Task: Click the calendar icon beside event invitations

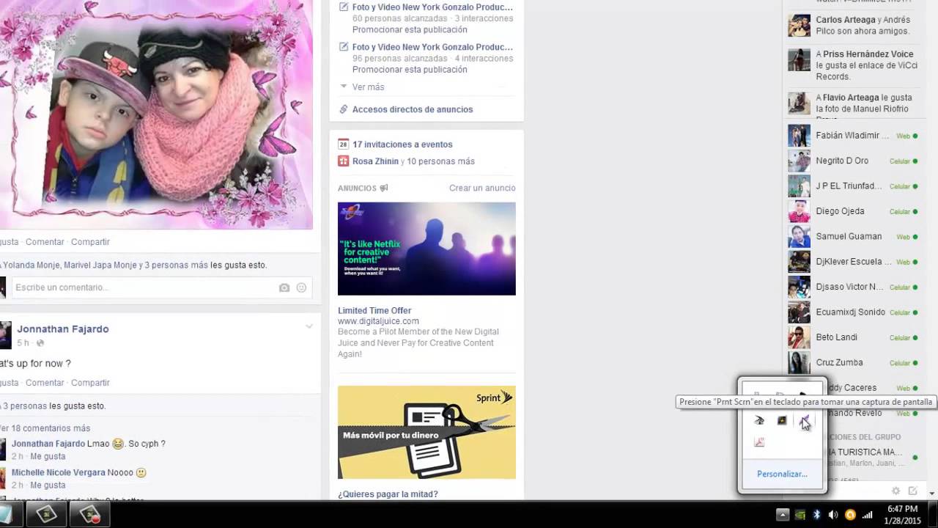Action: [x=343, y=144]
